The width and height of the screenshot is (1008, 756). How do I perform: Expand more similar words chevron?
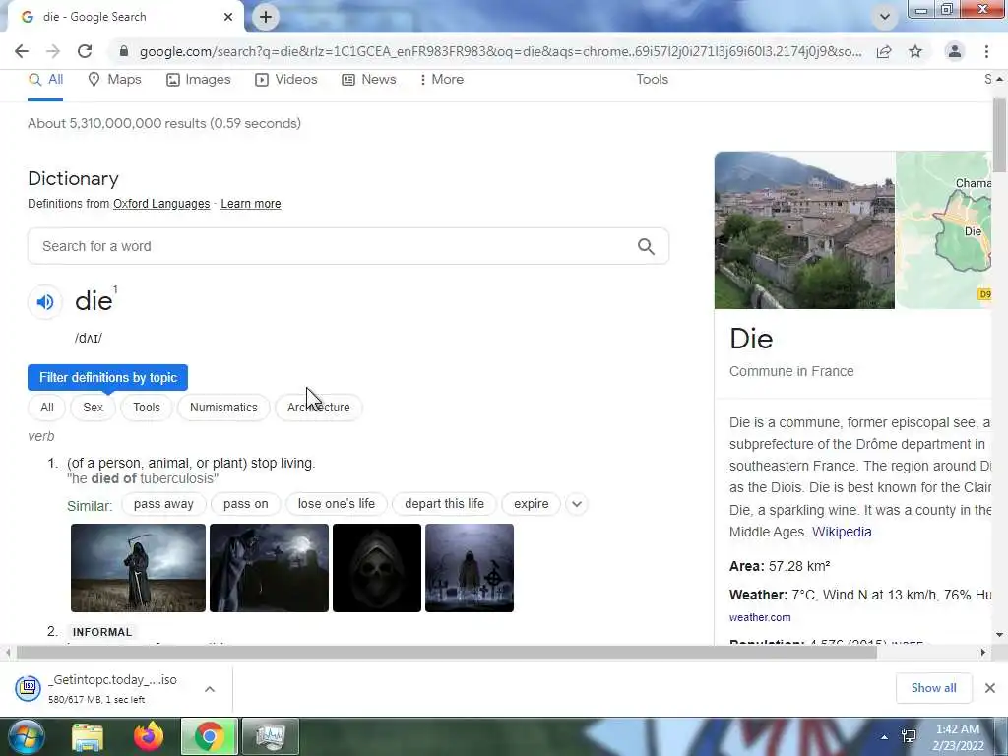577,504
